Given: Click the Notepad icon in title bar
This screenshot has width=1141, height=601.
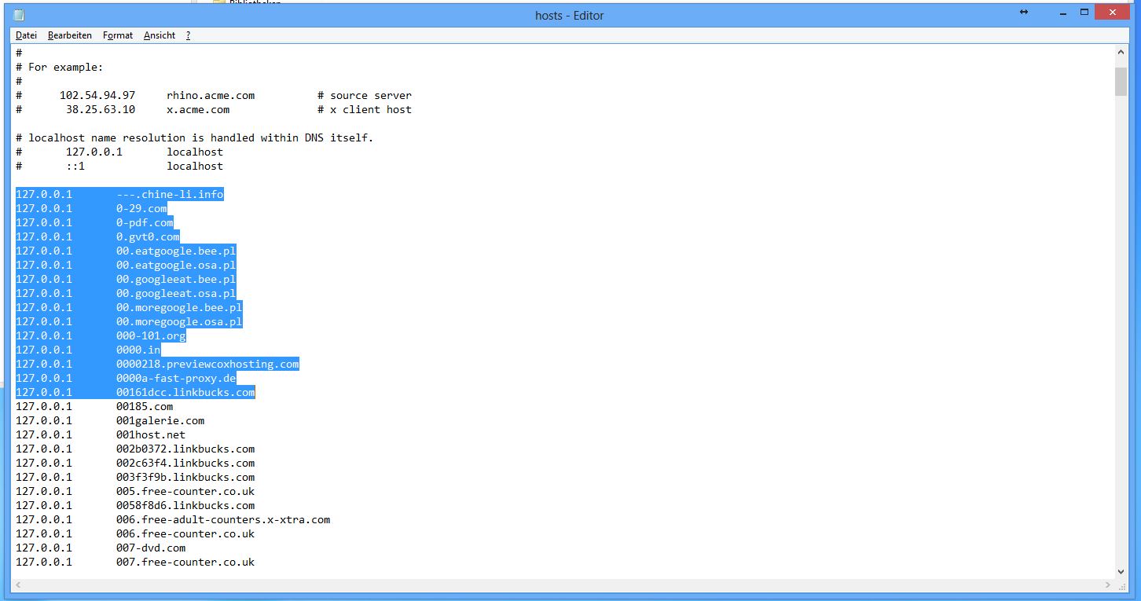Looking at the screenshot, I should [x=19, y=15].
